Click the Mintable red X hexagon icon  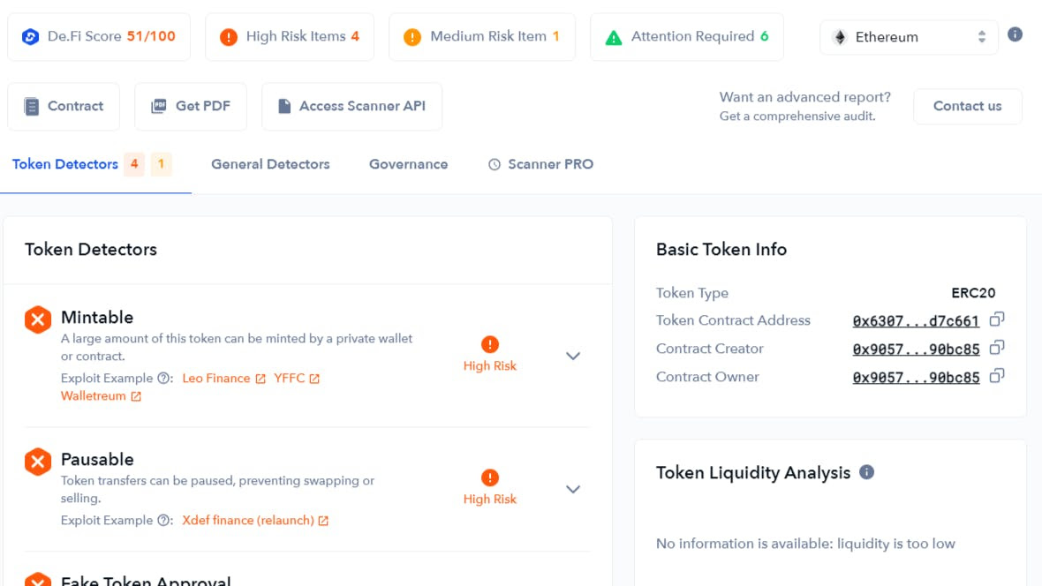click(x=38, y=319)
